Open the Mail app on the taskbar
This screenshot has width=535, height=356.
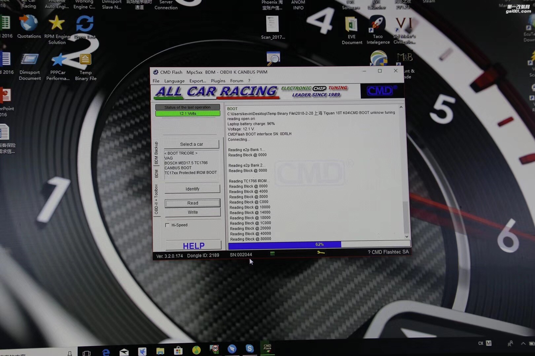pos(124,352)
